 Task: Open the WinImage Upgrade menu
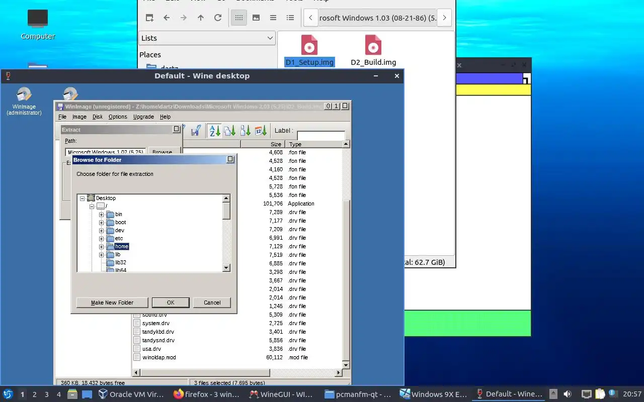[x=143, y=117]
